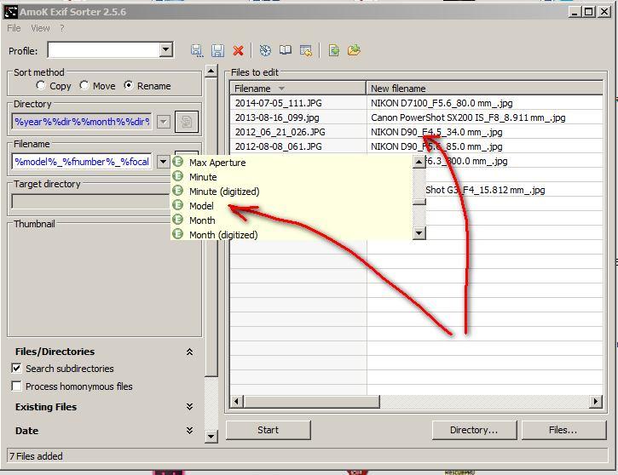Viewport: 618px width, 475px height.
Task: Click the tag popup scroll down arrow
Action: click(419, 233)
